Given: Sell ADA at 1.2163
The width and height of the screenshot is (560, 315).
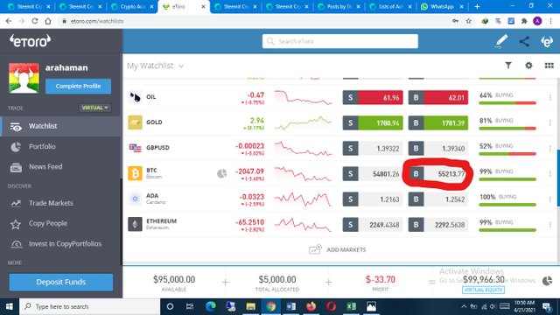Looking at the screenshot, I should tap(373, 199).
